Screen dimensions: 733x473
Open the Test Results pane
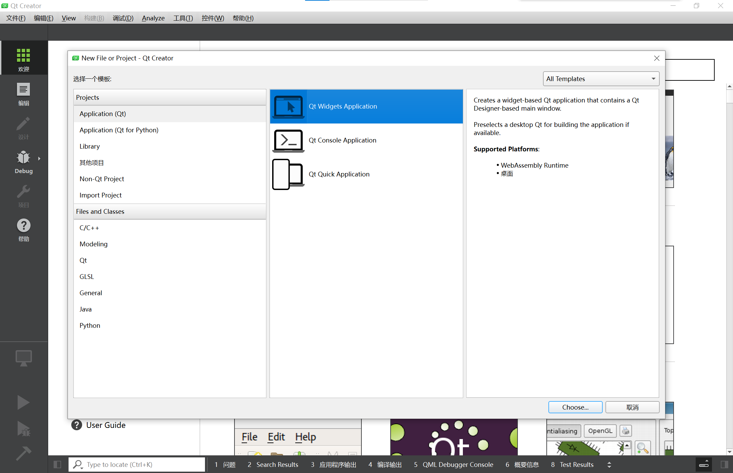tap(572, 465)
